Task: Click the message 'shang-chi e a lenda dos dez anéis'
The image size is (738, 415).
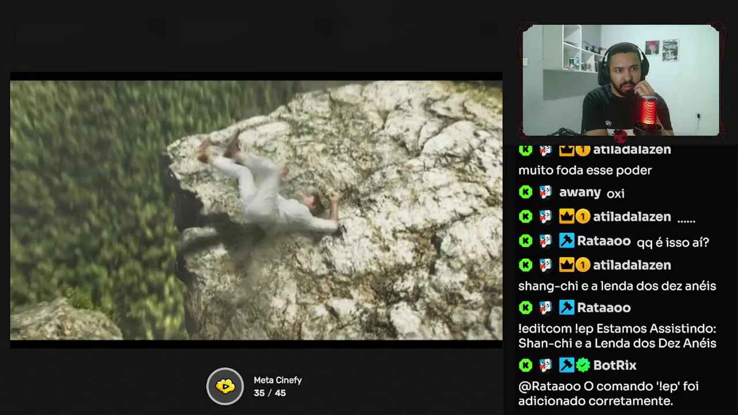Action: (617, 286)
